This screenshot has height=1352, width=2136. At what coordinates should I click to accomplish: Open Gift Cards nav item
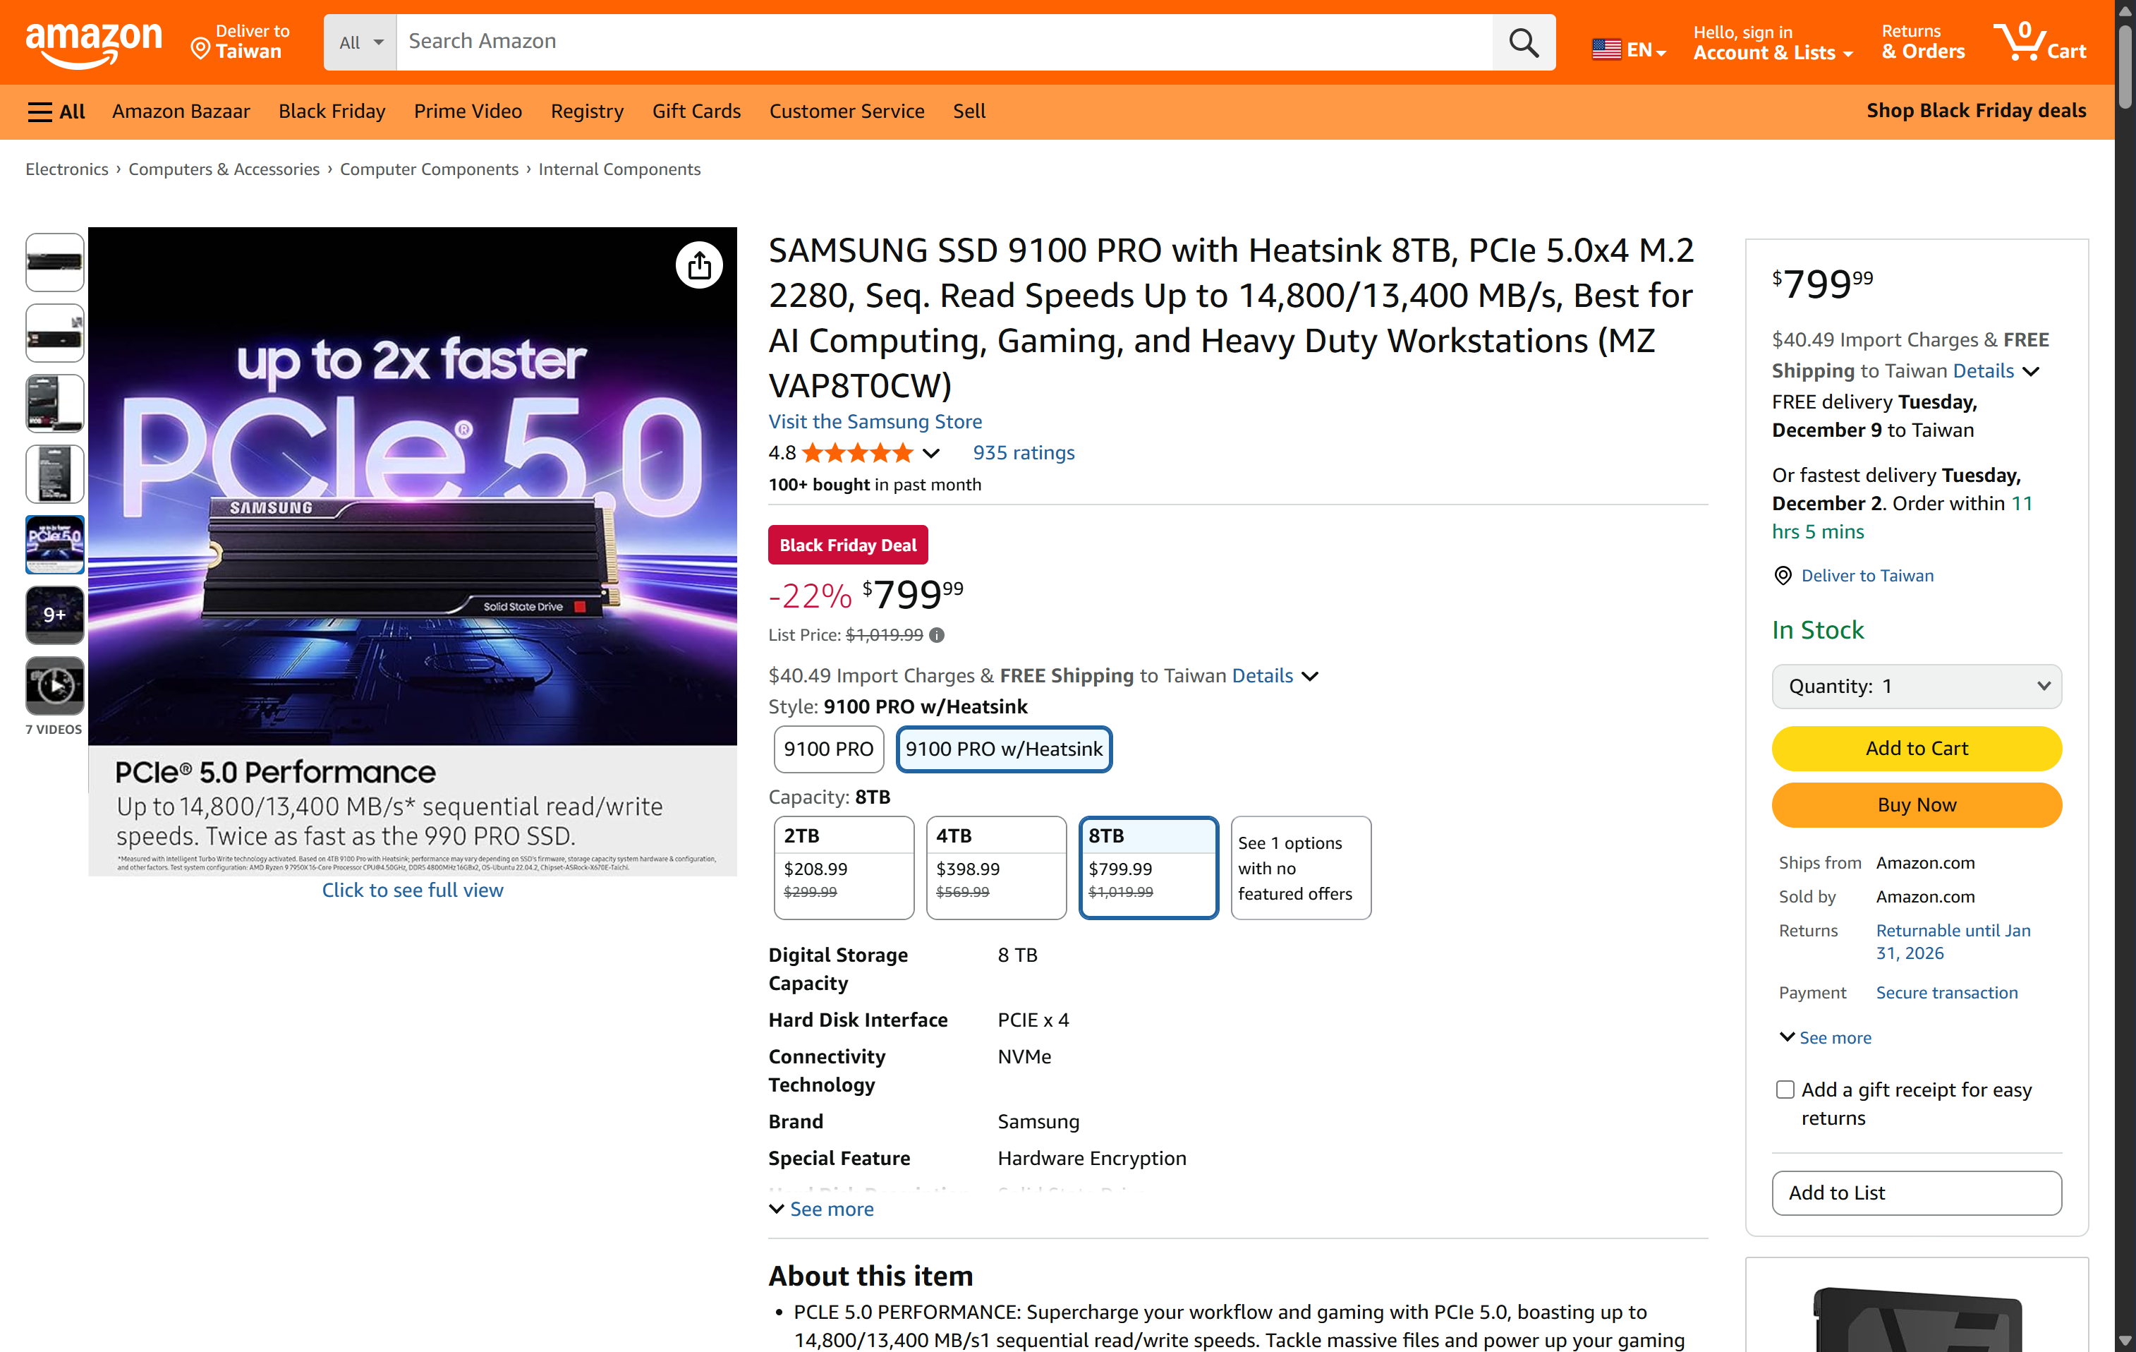696,111
